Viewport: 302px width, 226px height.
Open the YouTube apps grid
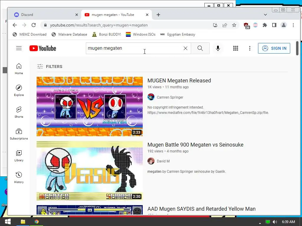(236, 48)
